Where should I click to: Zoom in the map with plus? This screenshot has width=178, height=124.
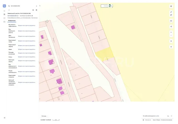[171, 32]
